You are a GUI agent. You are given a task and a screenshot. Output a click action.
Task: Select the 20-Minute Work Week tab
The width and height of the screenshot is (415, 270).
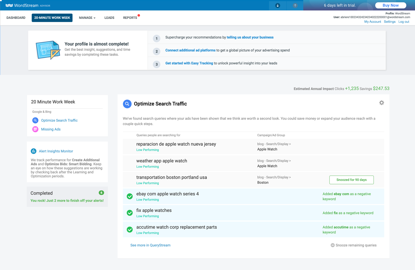click(x=52, y=18)
